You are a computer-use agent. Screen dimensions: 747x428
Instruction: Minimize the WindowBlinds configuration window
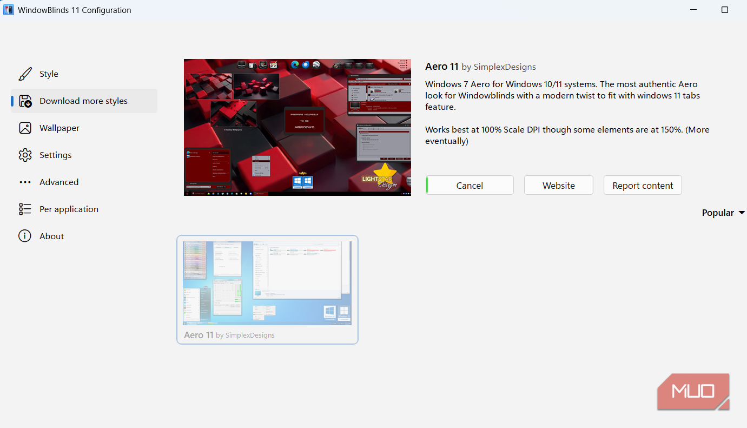pyautogui.click(x=693, y=10)
